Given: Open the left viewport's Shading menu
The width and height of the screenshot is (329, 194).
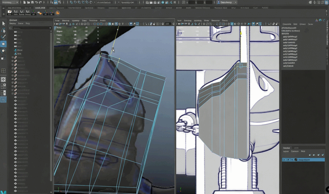Looking at the screenshot, I should coord(65,21).
